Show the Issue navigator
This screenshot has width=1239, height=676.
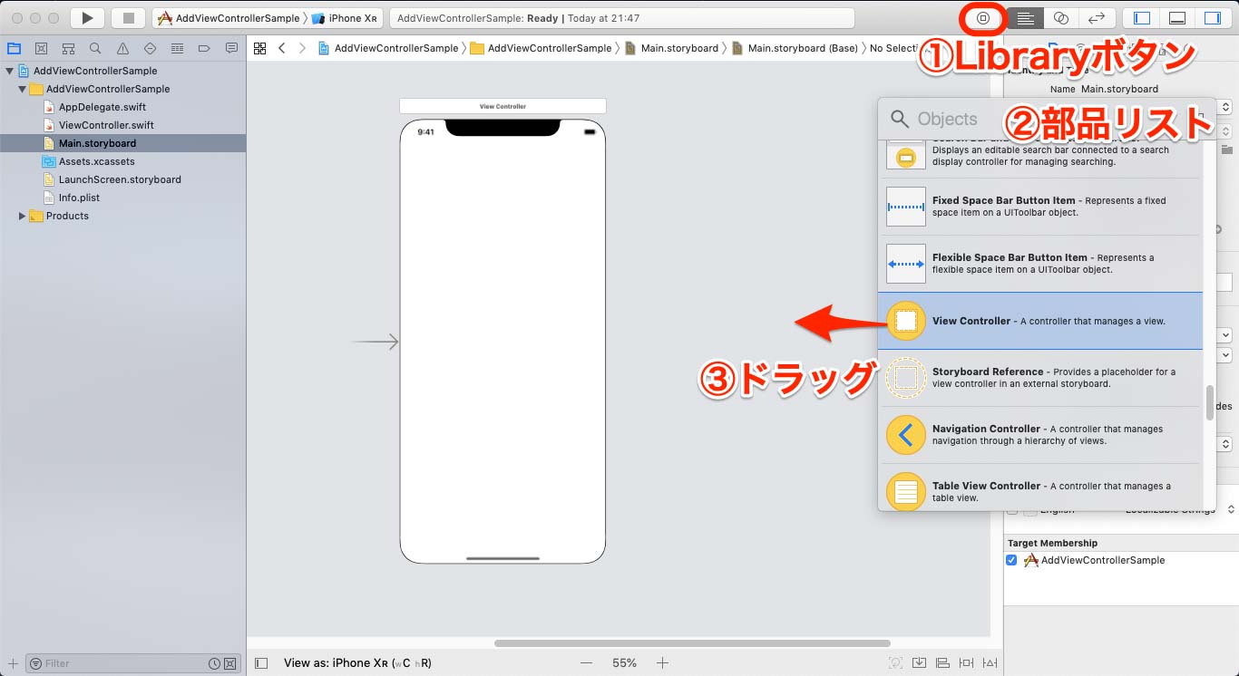(122, 48)
